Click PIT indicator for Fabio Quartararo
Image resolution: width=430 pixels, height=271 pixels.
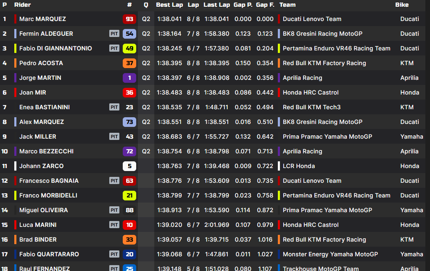click(114, 254)
